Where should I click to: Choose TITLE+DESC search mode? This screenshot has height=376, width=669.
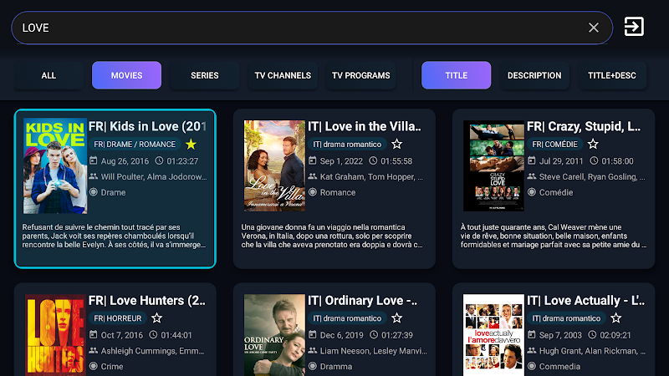pos(612,75)
